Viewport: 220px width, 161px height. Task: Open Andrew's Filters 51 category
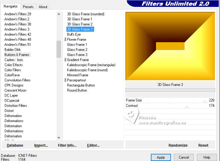pos(17,45)
